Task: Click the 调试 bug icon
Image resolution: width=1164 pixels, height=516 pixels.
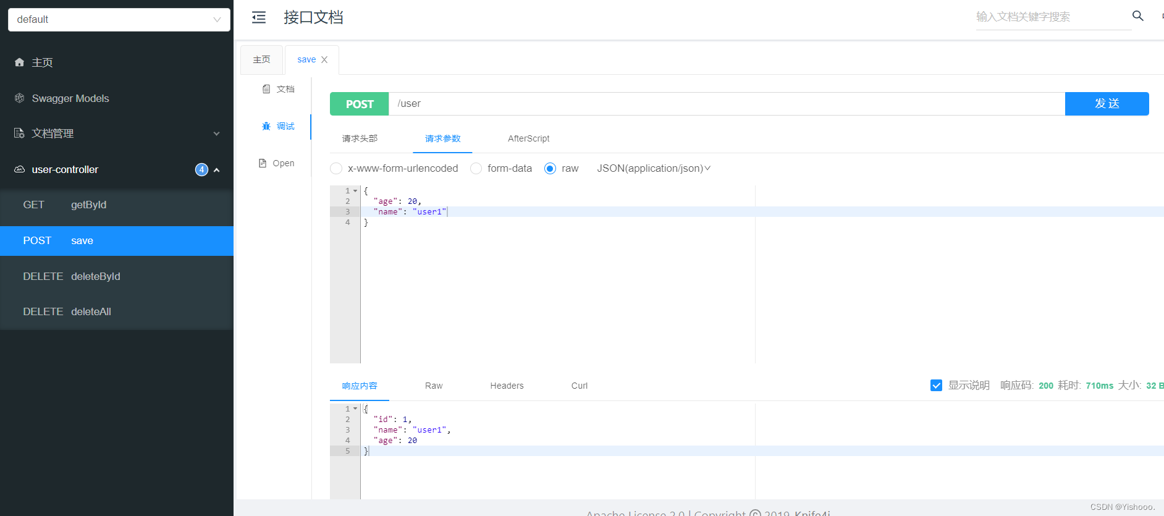Action: (266, 126)
